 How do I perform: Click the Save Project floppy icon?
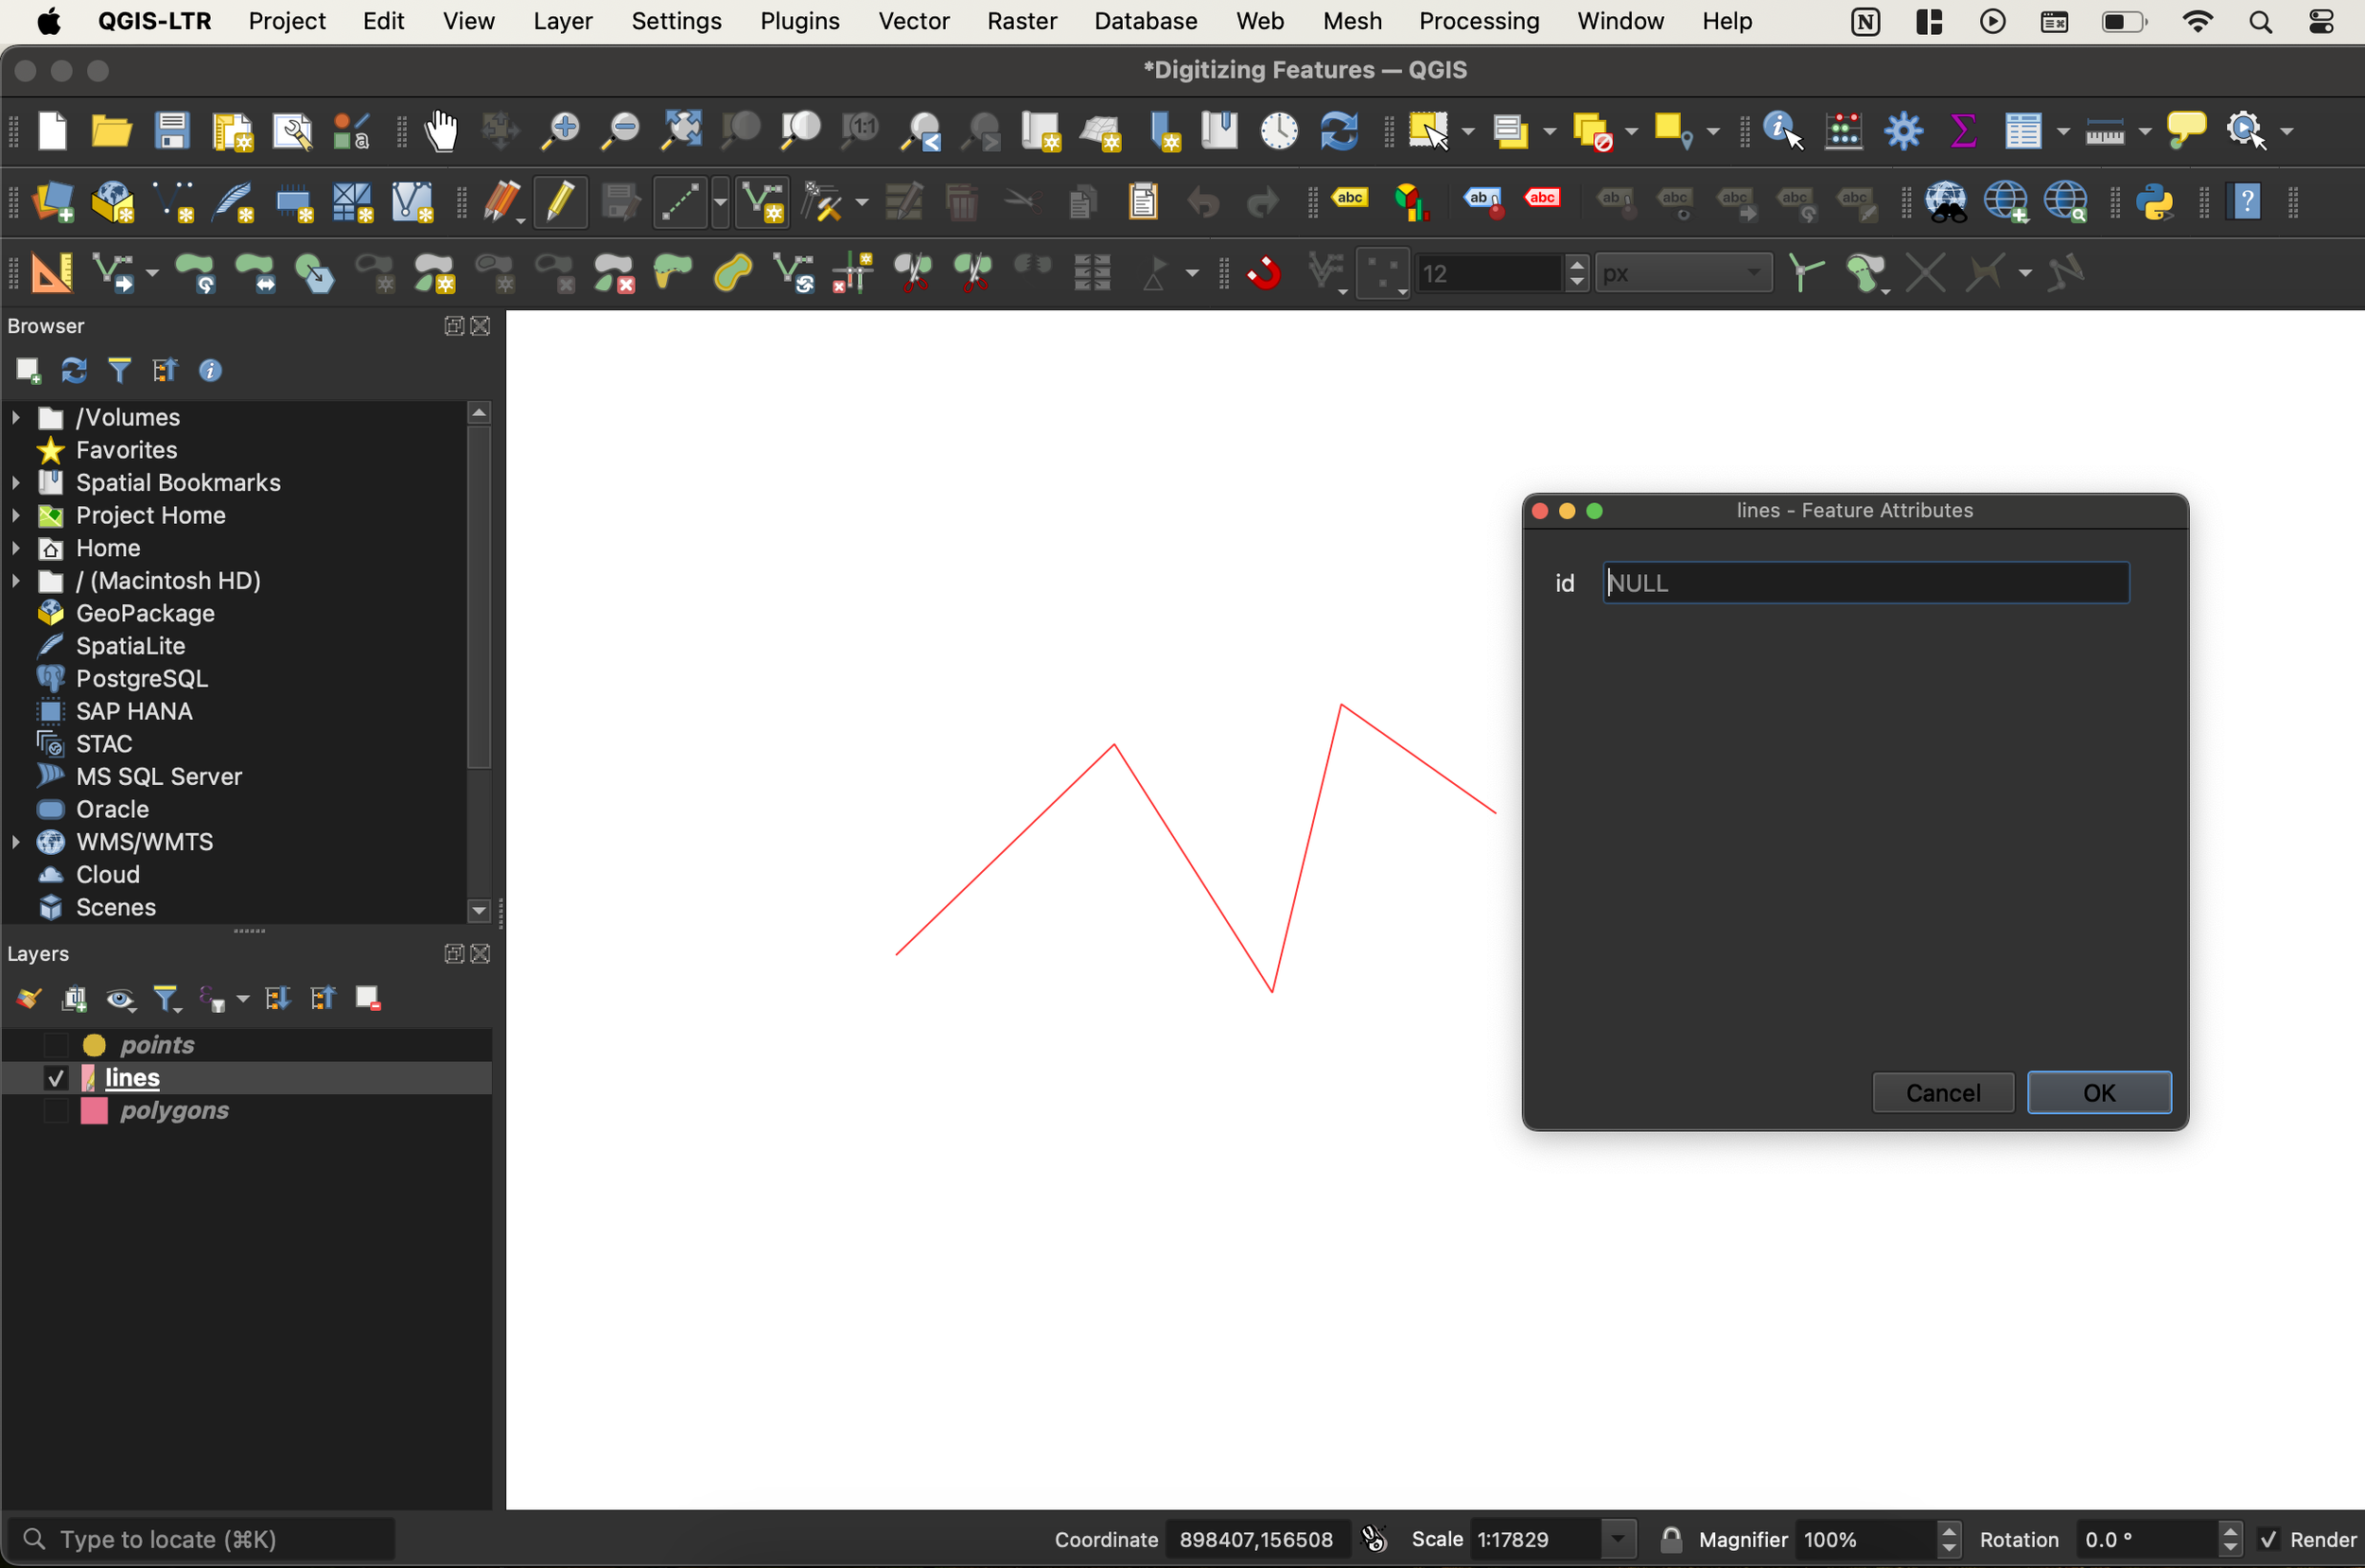pyautogui.click(x=172, y=131)
